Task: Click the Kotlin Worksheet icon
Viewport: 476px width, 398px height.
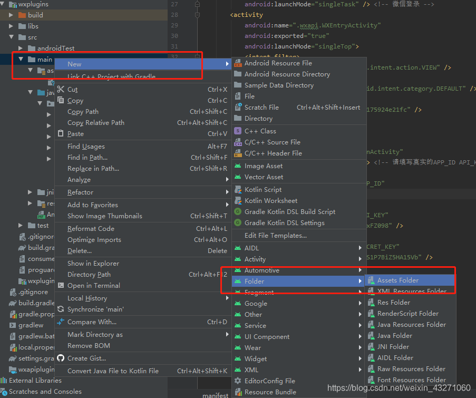Action: (238, 201)
